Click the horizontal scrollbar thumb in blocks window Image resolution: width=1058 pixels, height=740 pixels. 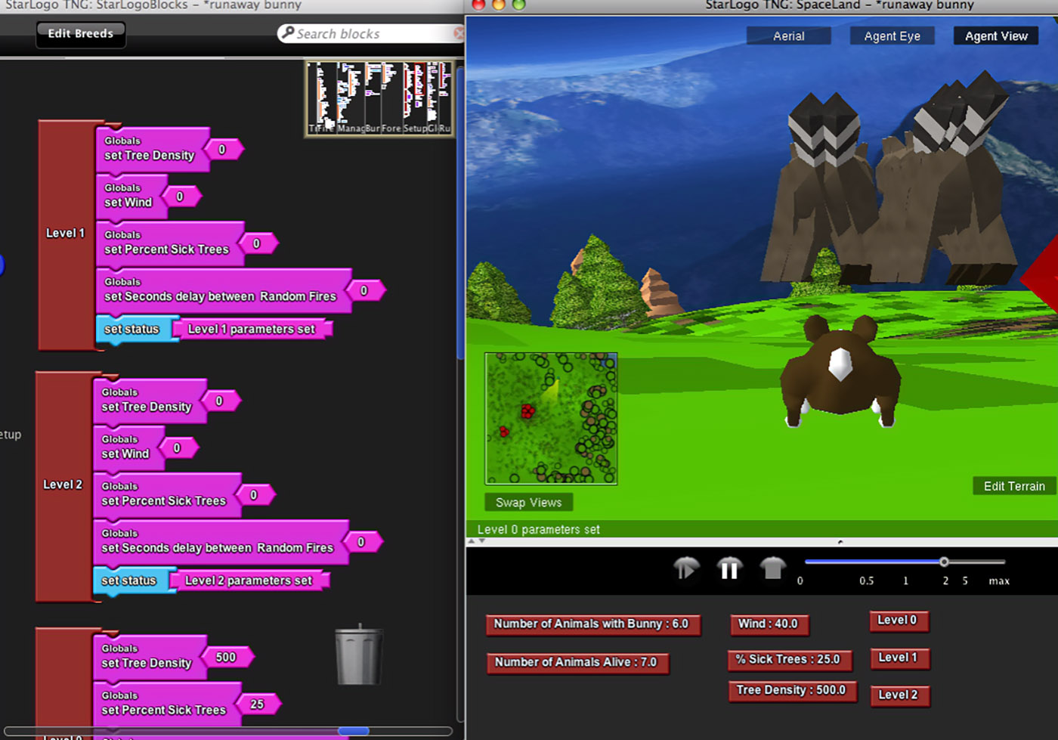tap(353, 731)
